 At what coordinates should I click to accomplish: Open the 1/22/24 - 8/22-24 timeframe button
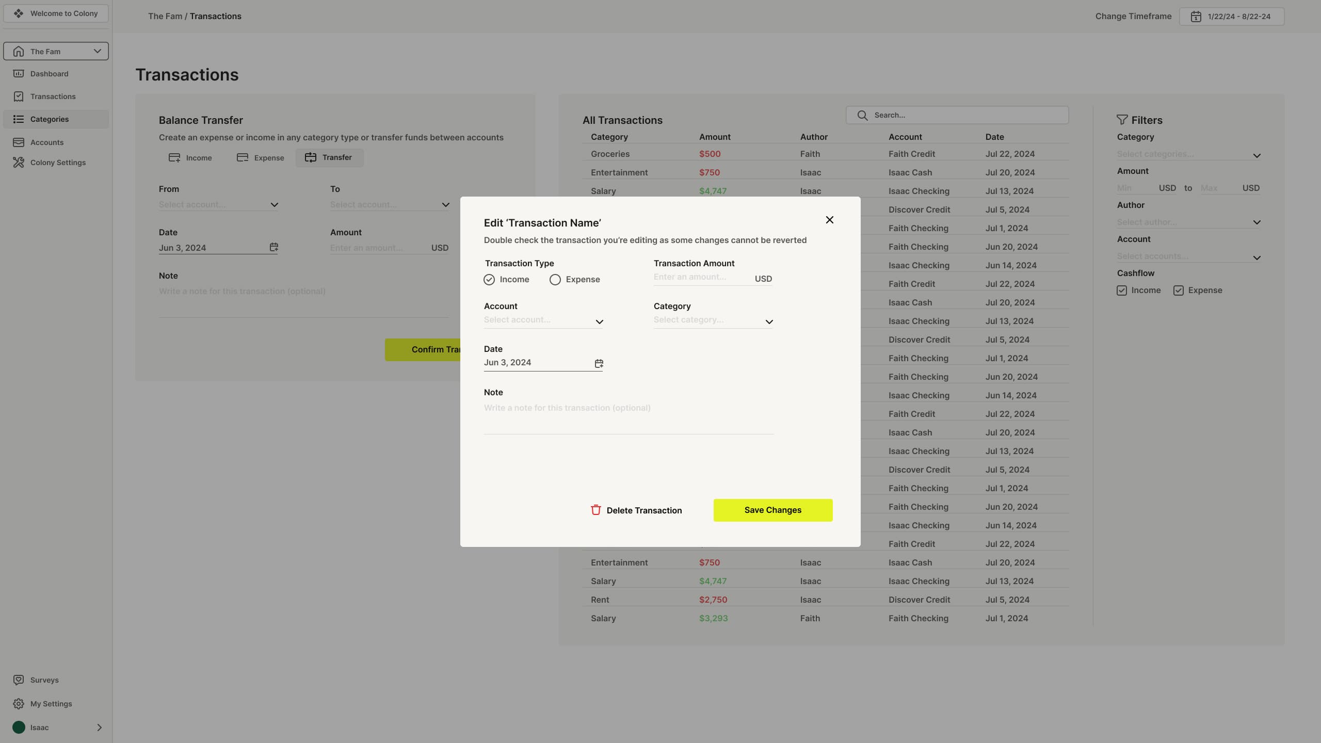pos(1231,17)
